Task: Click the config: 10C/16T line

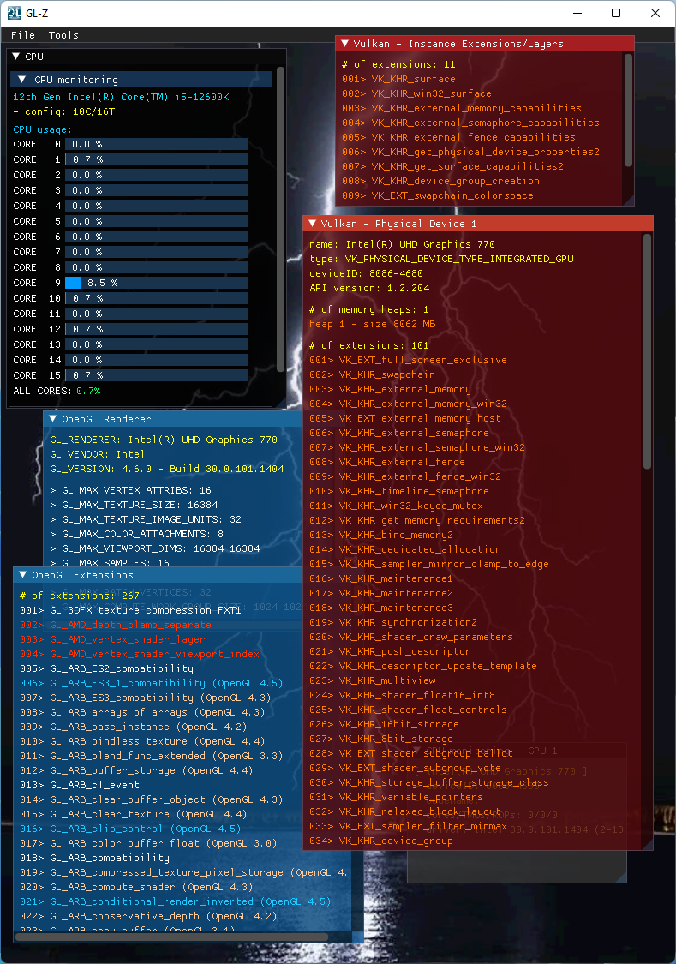Action: coord(64,111)
